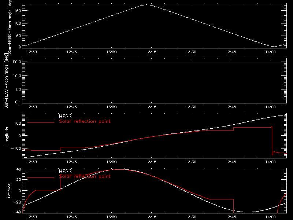Click 13:30 time label under Moon angle plot
This screenshot has height=220, width=293.
[191, 107]
